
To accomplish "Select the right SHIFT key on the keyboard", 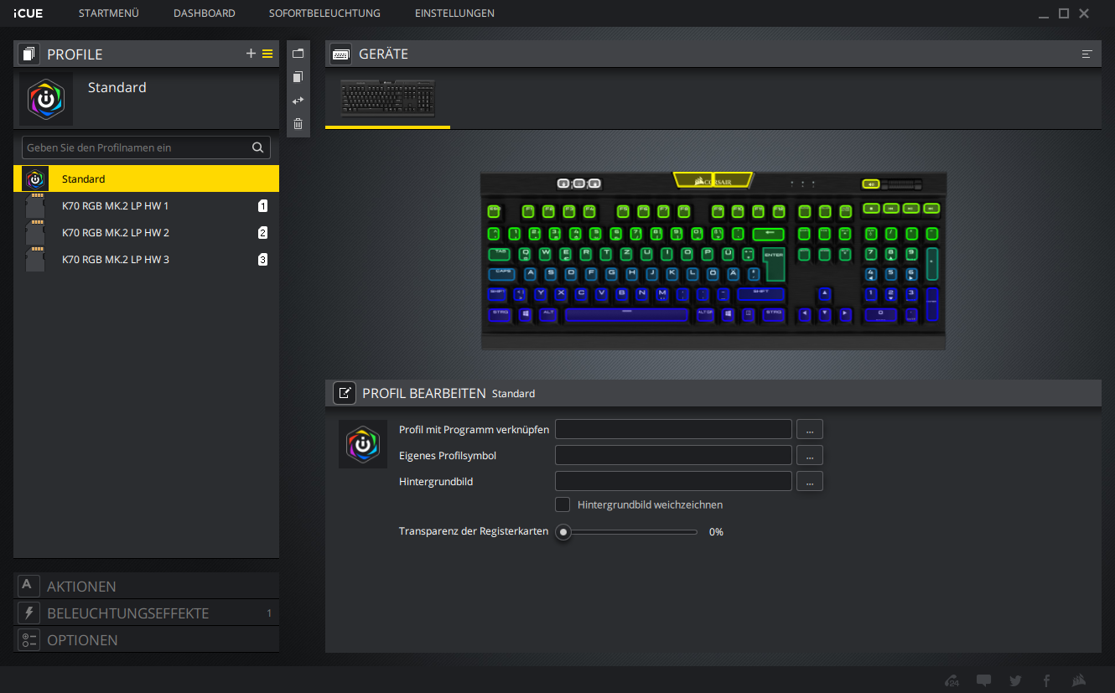I will pos(760,294).
